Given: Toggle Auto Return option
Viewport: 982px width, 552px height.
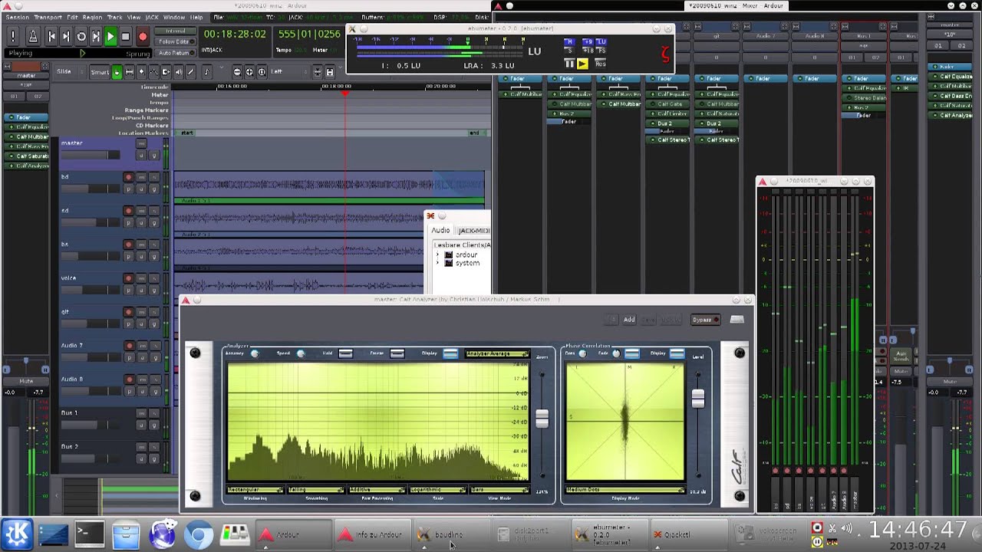Looking at the screenshot, I should 175,53.
